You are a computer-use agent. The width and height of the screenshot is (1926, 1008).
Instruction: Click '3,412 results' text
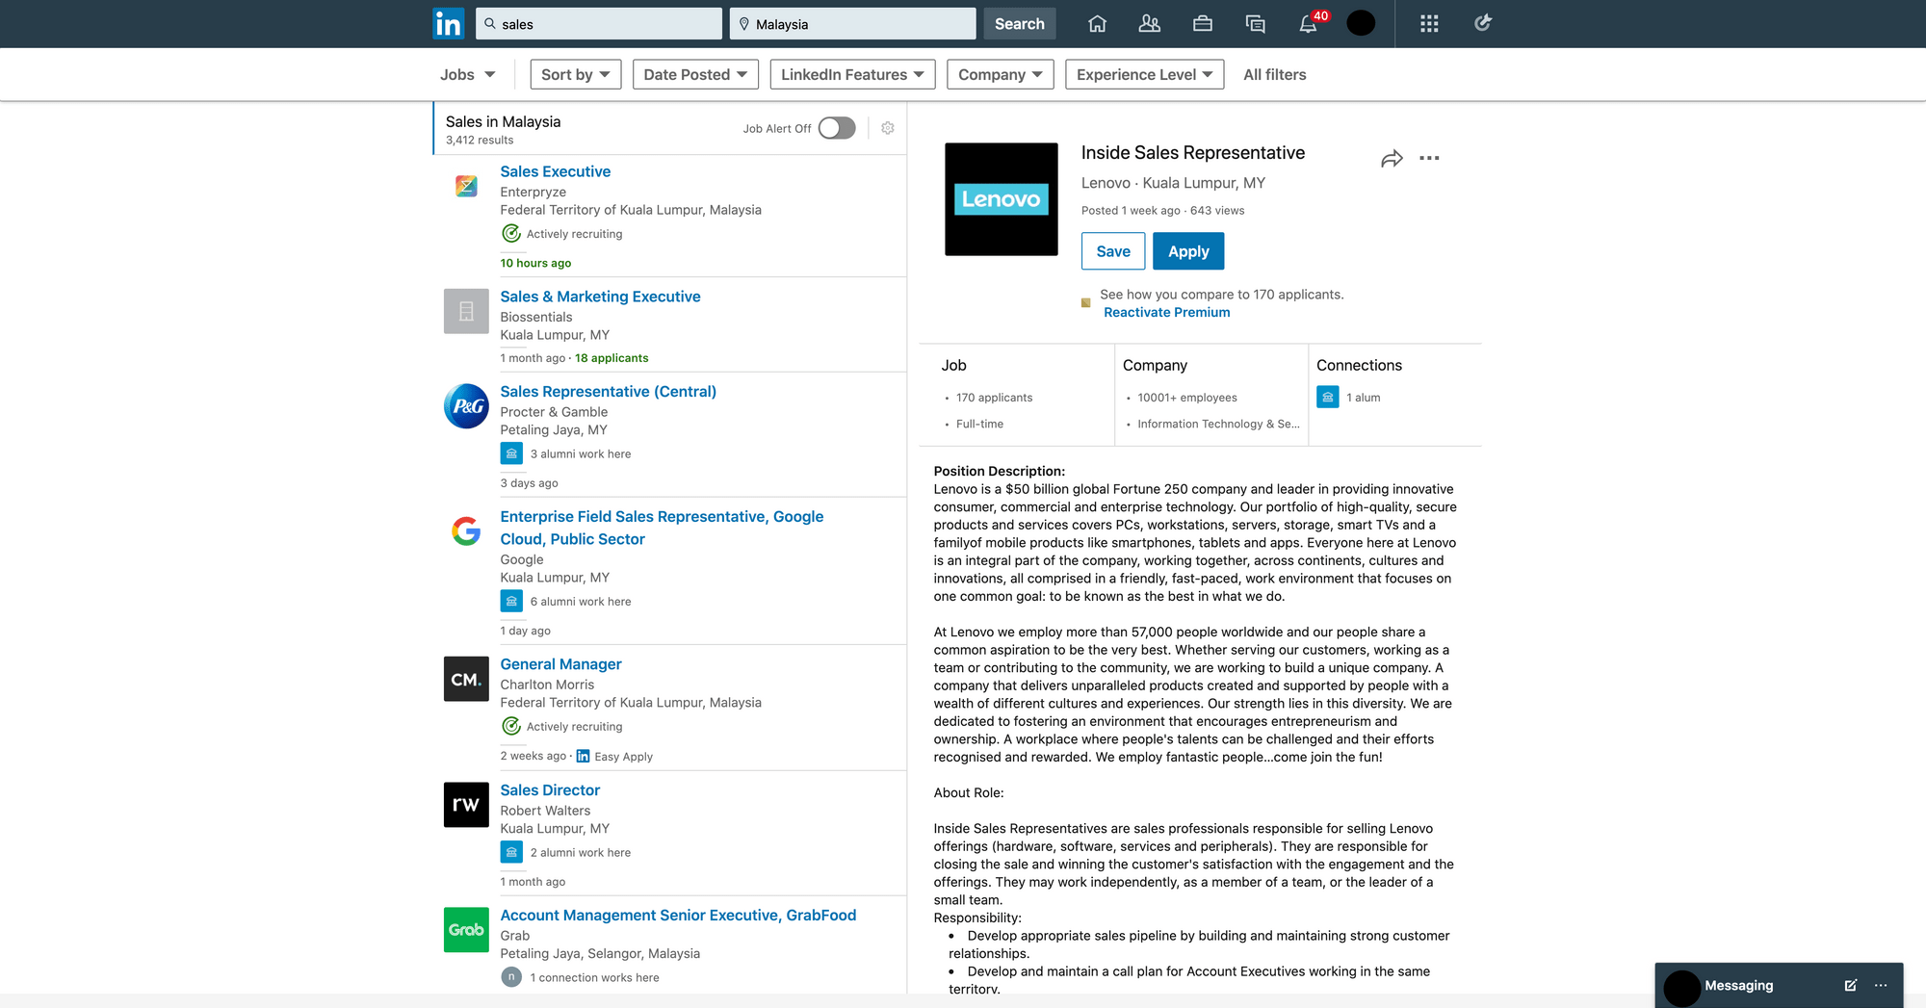click(x=480, y=140)
